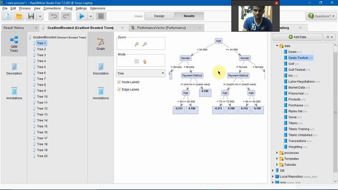Screen dimensions: 338x190
Task: Expand the processes folder
Action: coord(277,153)
